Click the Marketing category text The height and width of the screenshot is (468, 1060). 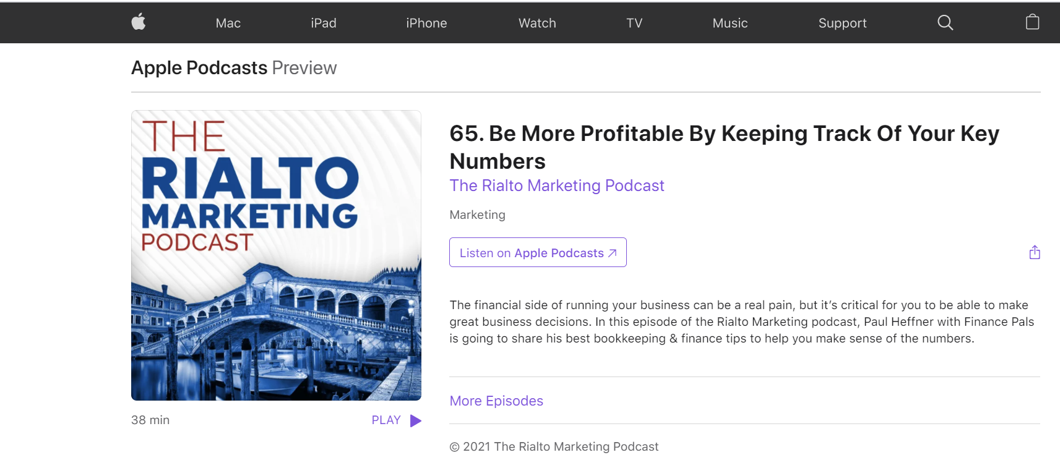click(477, 215)
